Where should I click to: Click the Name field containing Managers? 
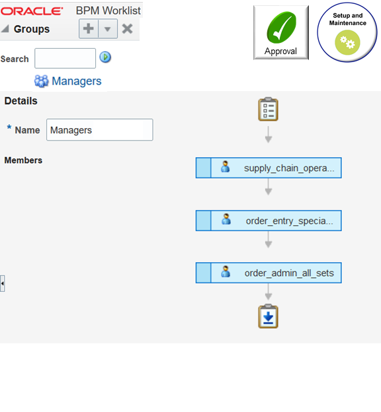(x=99, y=130)
